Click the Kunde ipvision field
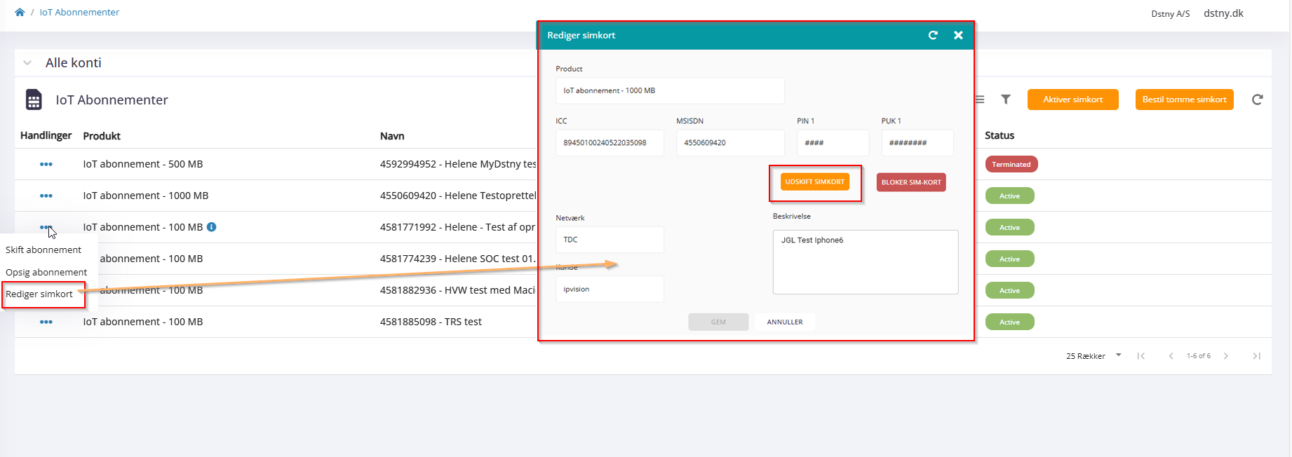Screen dimensions: 1292x457 click(x=610, y=289)
